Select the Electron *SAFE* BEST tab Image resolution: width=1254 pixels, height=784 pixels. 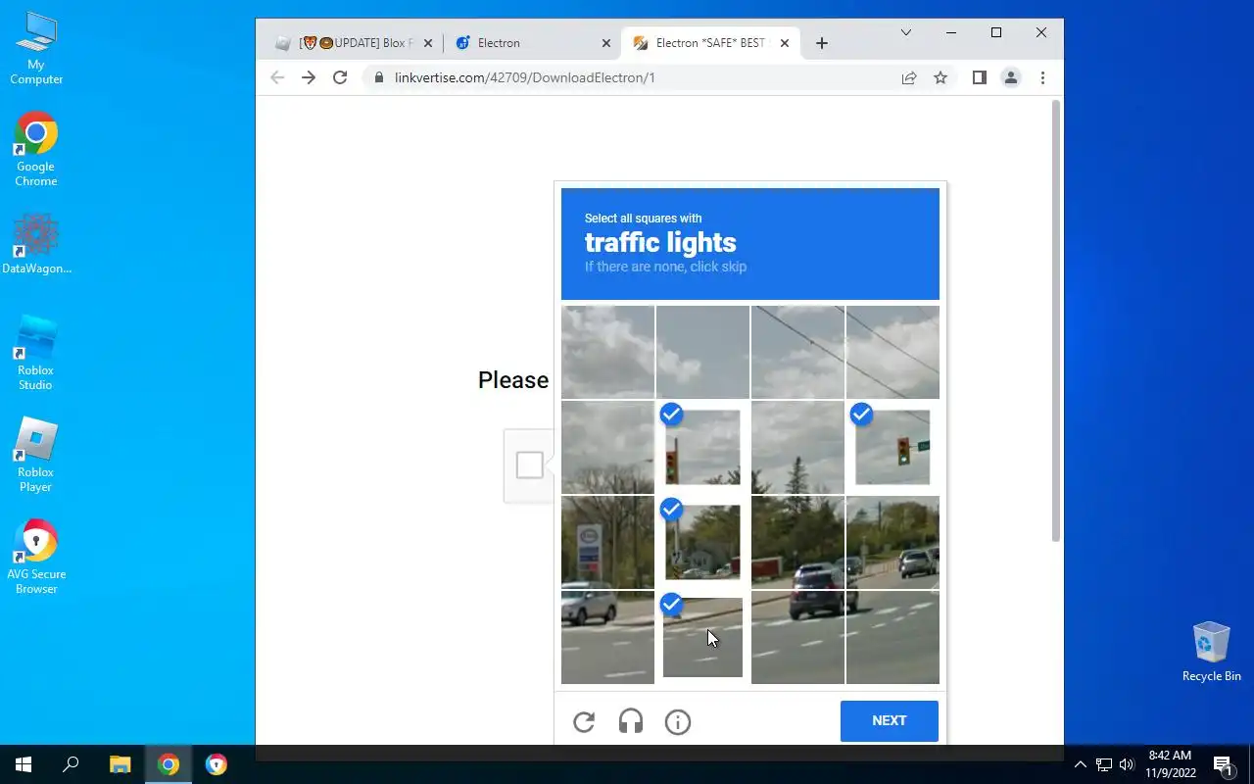710,43
